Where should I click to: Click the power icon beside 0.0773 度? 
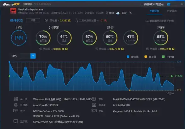[x=97, y=49]
